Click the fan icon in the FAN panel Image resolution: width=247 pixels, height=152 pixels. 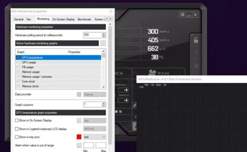[152, 73]
